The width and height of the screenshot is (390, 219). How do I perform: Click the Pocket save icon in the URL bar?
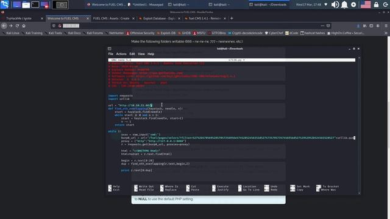pyautogui.click(x=328, y=26)
